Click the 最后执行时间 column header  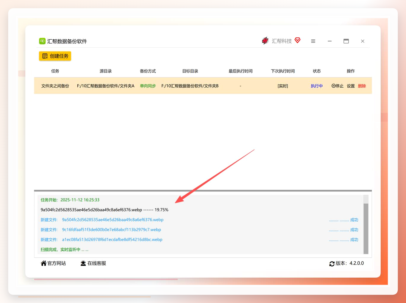241,71
